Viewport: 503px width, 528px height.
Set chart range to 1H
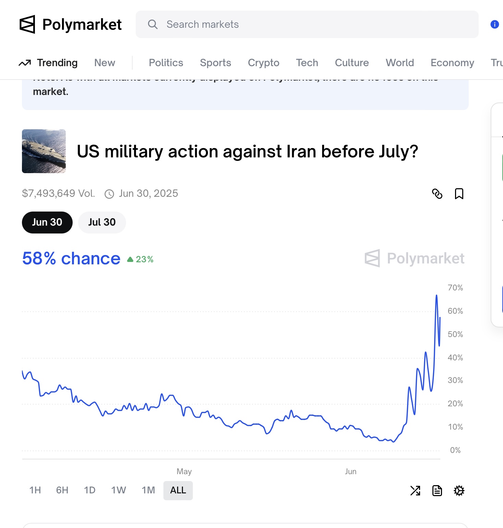click(x=35, y=491)
